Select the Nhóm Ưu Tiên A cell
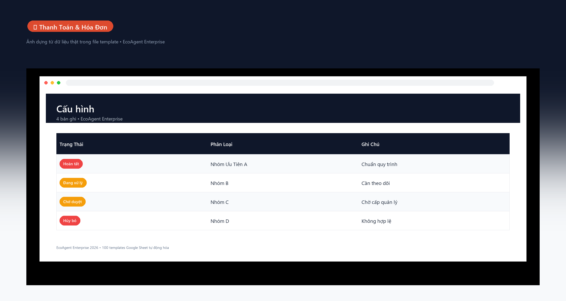The width and height of the screenshot is (566, 301). click(229, 164)
